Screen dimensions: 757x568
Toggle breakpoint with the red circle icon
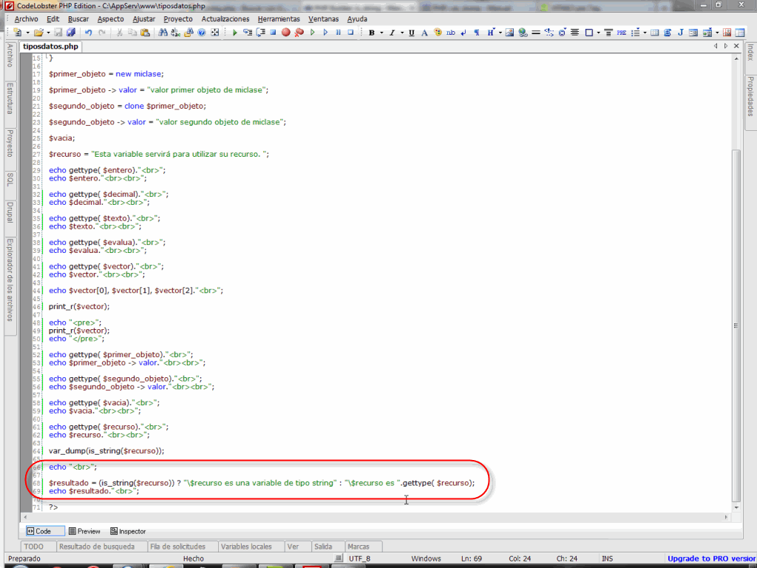click(286, 33)
